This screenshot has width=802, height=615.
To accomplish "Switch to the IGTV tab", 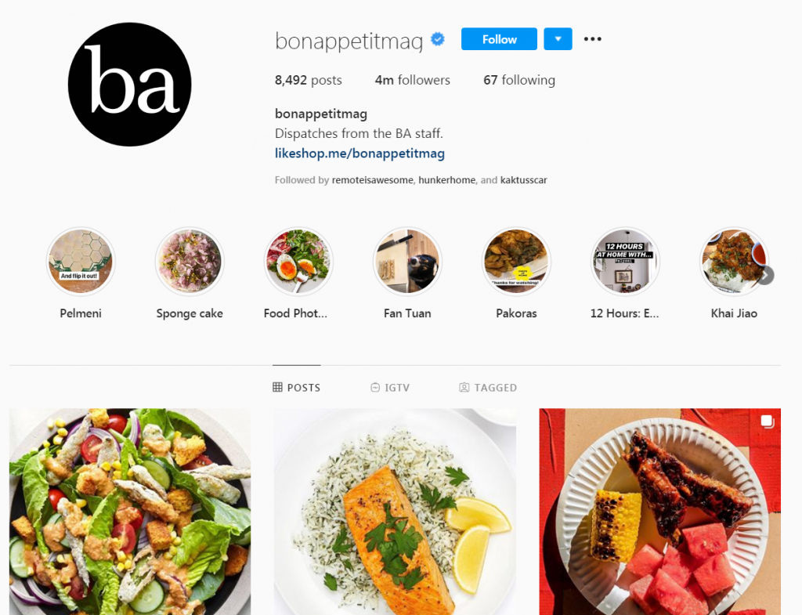I will [390, 387].
